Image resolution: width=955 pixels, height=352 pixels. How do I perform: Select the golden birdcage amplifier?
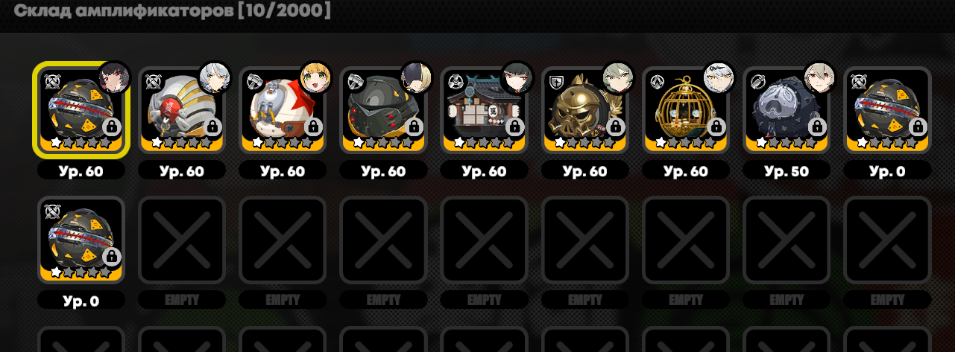(685, 110)
